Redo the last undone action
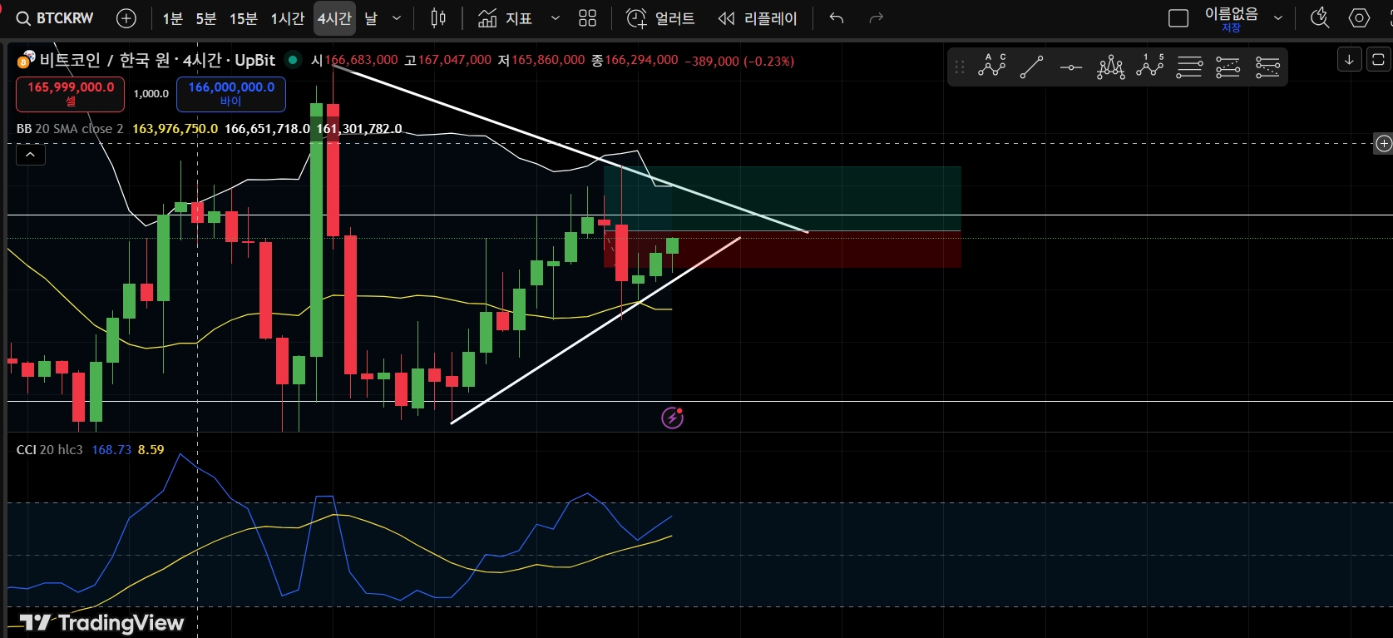This screenshot has height=638, width=1393. tap(876, 18)
